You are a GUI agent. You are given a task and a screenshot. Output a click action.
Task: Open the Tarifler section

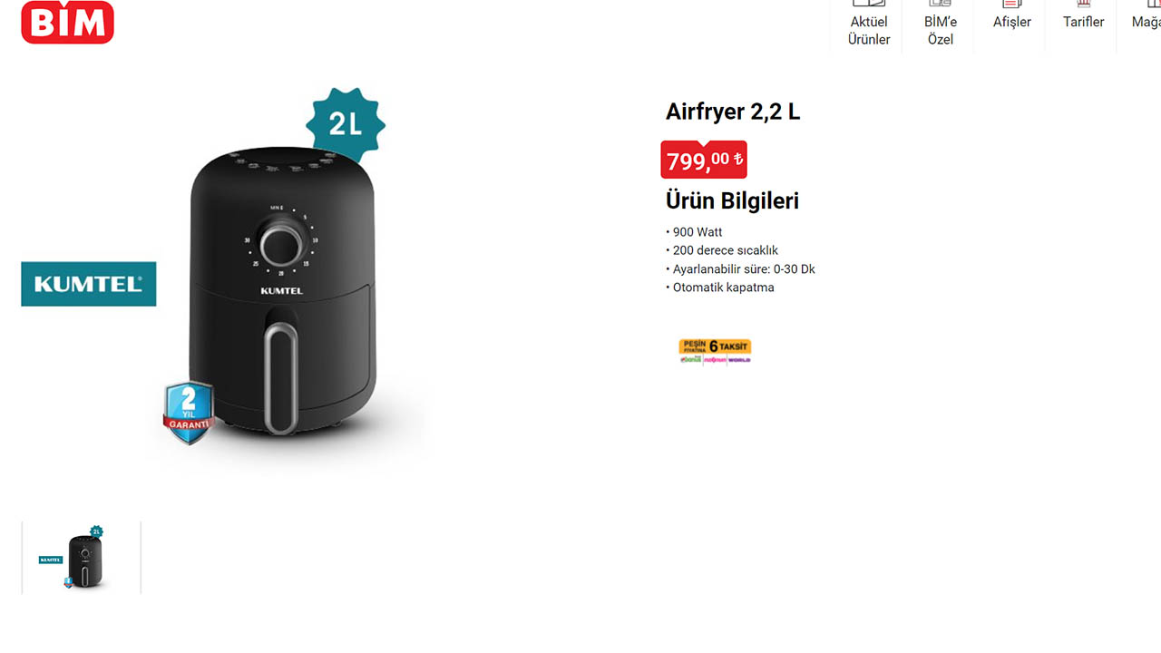[1083, 22]
